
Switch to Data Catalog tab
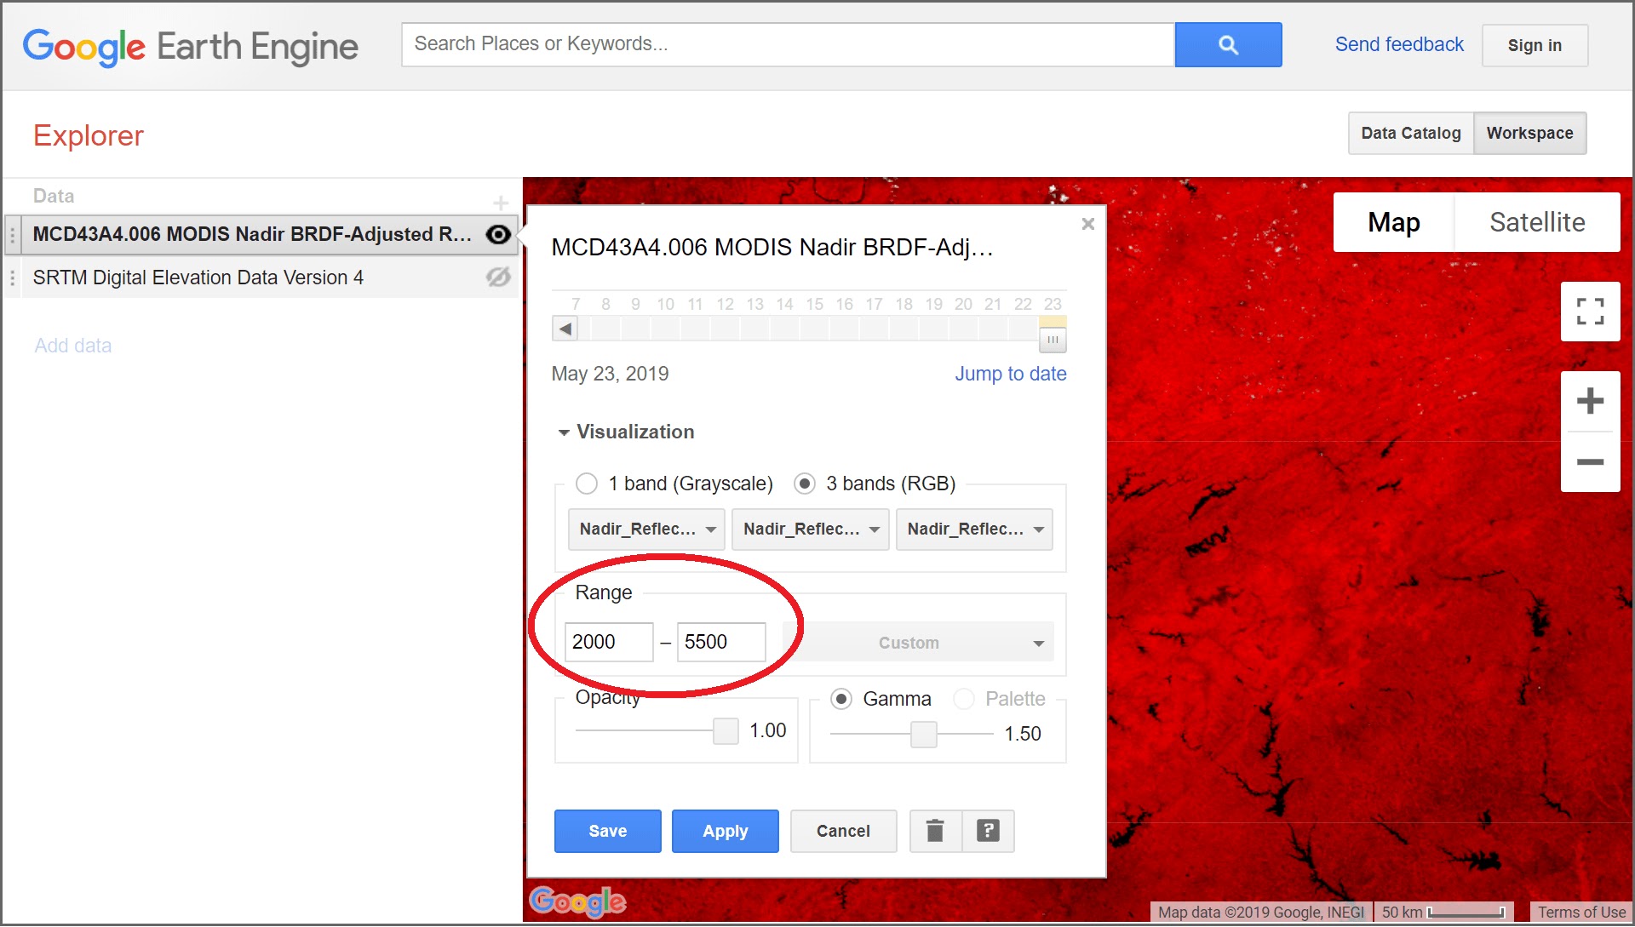tap(1411, 134)
